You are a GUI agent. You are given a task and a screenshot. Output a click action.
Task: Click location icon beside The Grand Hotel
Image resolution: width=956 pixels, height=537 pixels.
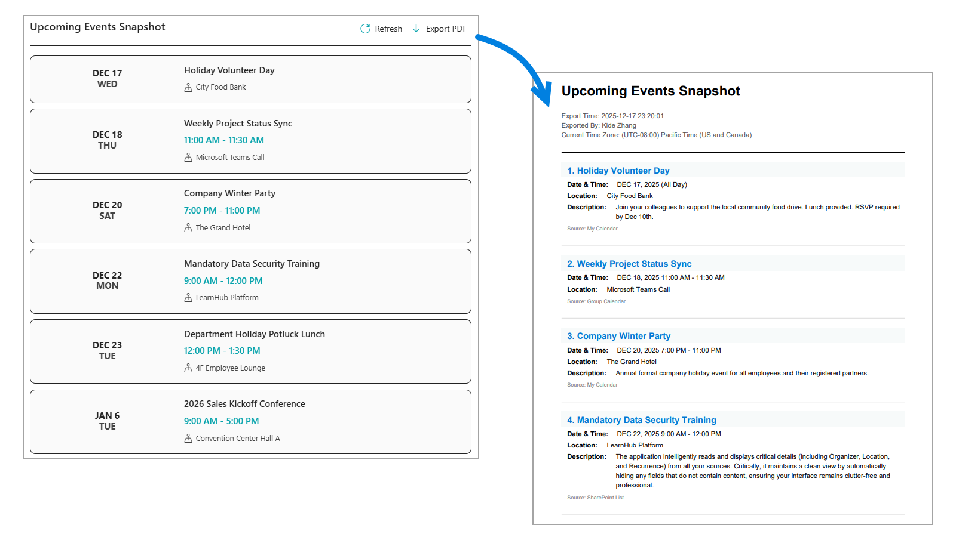188,228
